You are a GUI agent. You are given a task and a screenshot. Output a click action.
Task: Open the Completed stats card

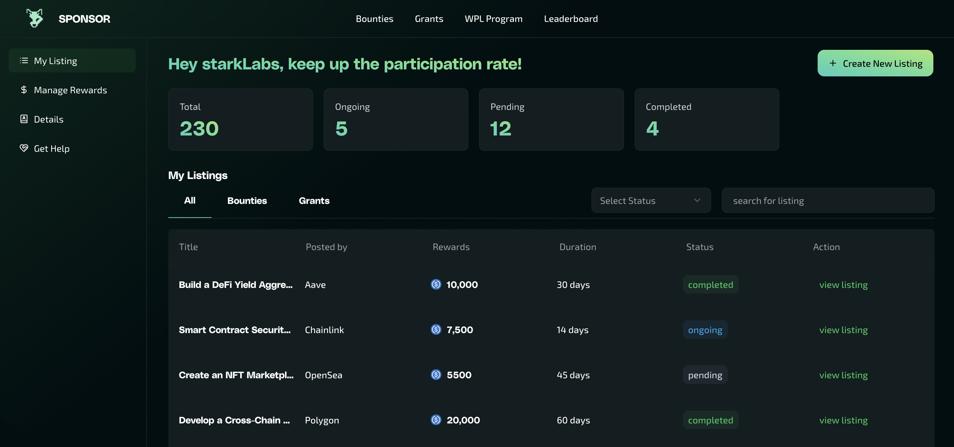(x=706, y=120)
